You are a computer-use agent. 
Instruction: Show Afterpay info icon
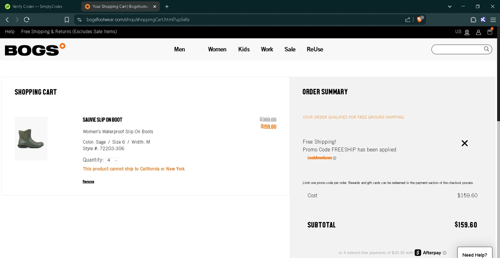click(x=445, y=253)
